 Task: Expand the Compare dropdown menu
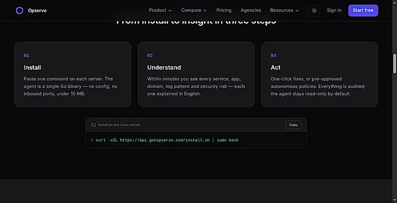tap(194, 10)
